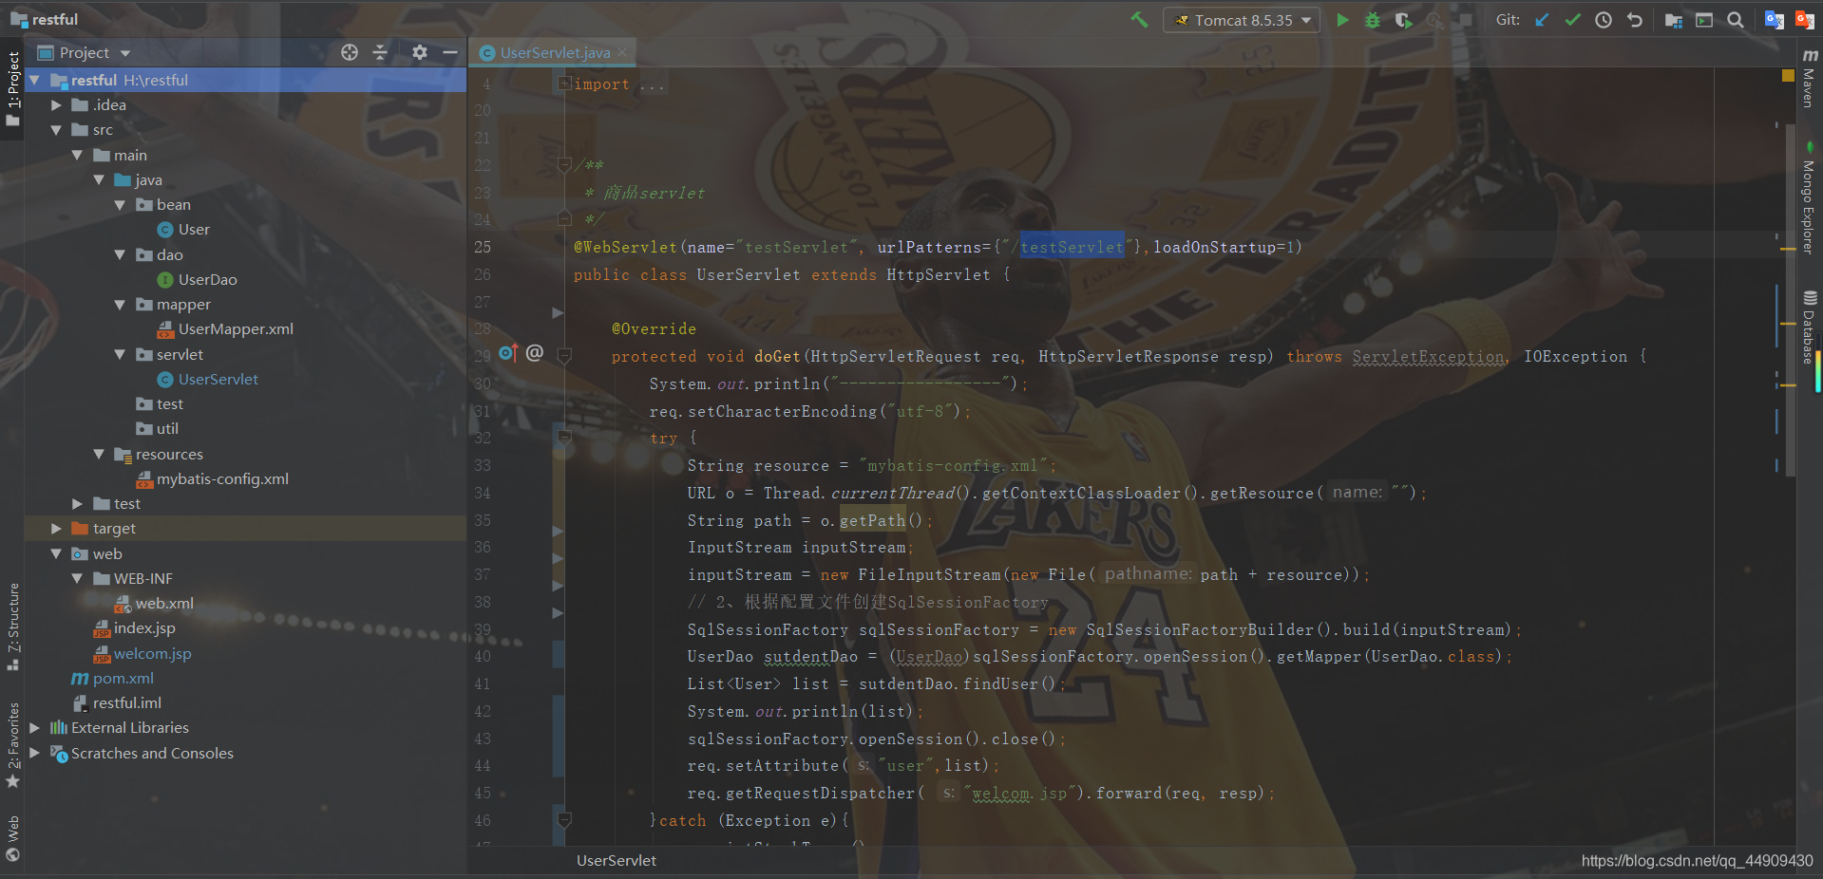Screen dimensions: 1823x879
Task: Click the locate-file target icon in Project panel
Action: [x=350, y=52]
